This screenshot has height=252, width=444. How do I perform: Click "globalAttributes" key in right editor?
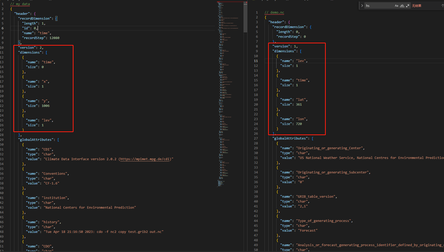coord(290,138)
